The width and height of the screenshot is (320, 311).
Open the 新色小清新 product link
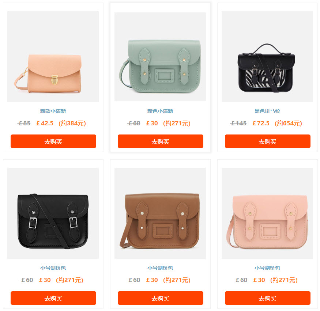click(x=160, y=111)
